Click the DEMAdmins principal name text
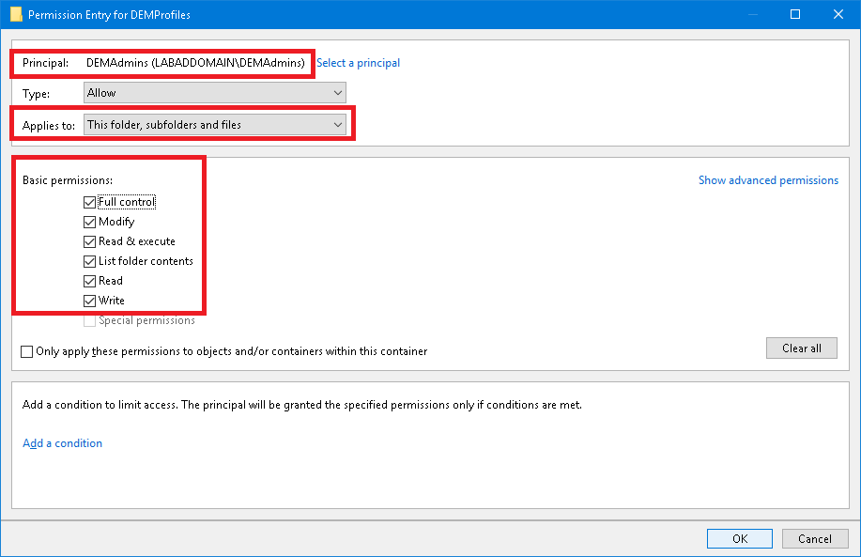861x557 pixels. [195, 63]
